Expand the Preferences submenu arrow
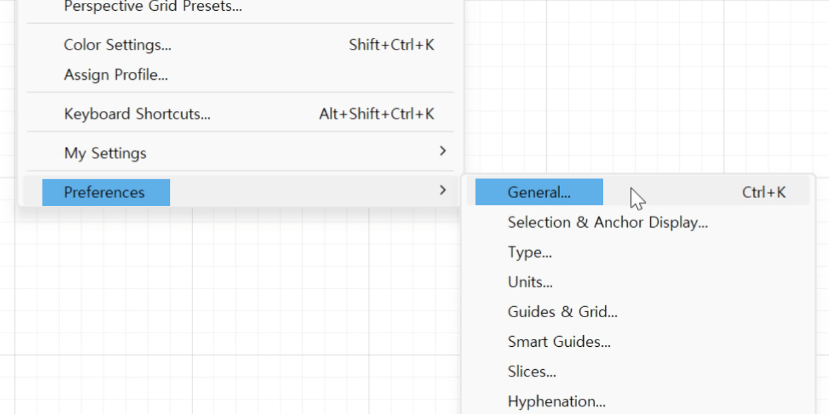Viewport: 829px width, 414px height. [x=443, y=190]
